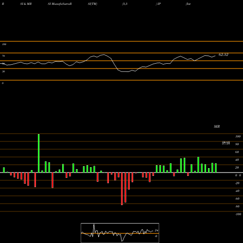Click the longest red bar in the MR histogram
The height and width of the screenshot is (243, 243).
(x=122, y=189)
